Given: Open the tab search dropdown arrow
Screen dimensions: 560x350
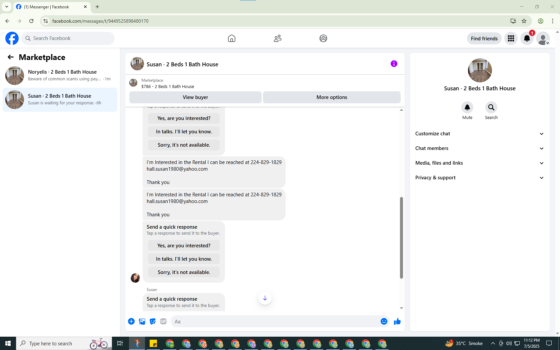Looking at the screenshot, I should (7, 7).
